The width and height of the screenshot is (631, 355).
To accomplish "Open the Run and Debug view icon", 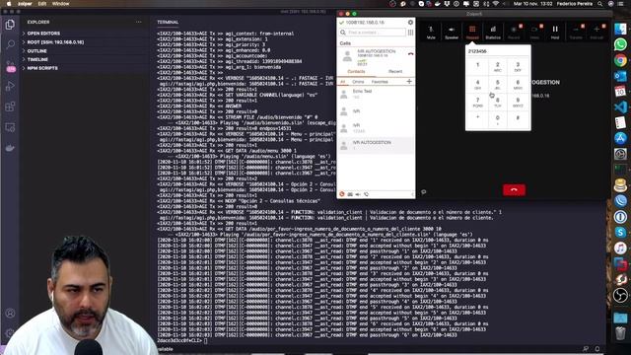I will click(10, 86).
